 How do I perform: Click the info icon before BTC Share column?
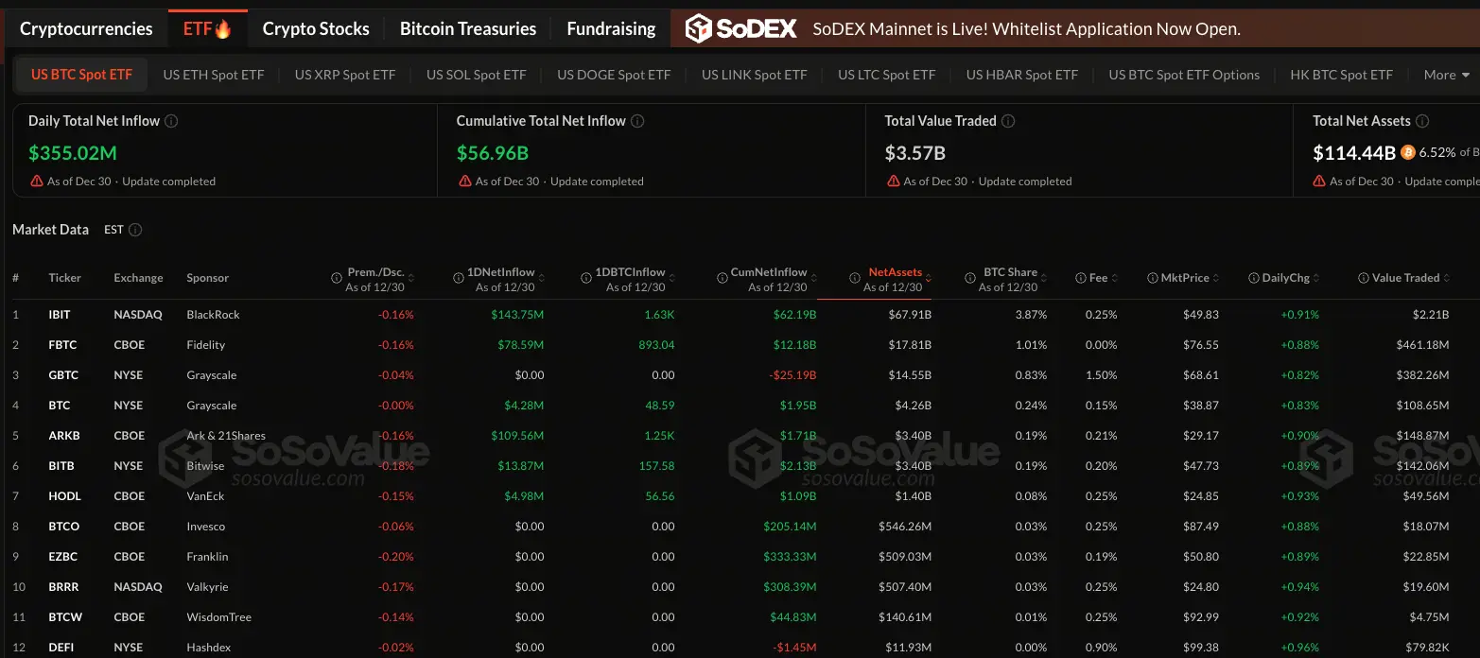(969, 278)
